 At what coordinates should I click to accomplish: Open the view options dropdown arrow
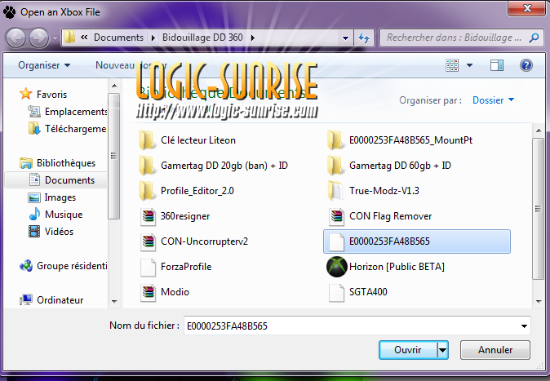[x=469, y=65]
